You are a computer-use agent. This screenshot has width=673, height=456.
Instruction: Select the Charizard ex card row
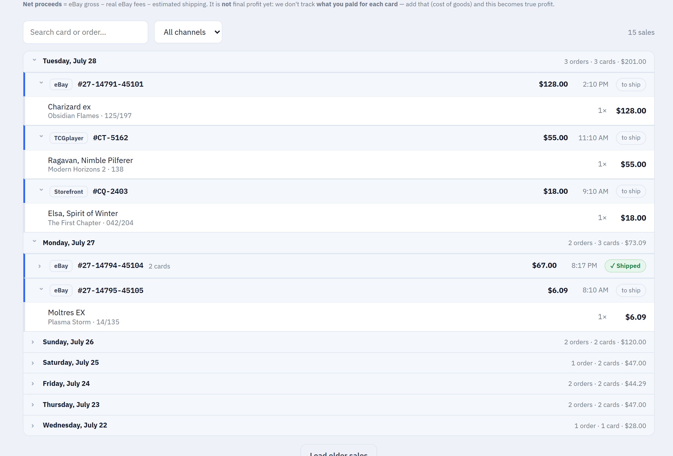(339, 111)
